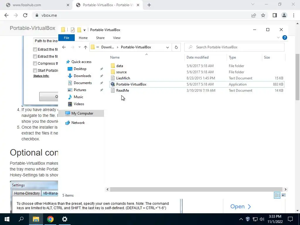Click the Portable-VirtualBox site title
Image resolution: width=300 pixels, height=225 pixels.
pos(33,28)
